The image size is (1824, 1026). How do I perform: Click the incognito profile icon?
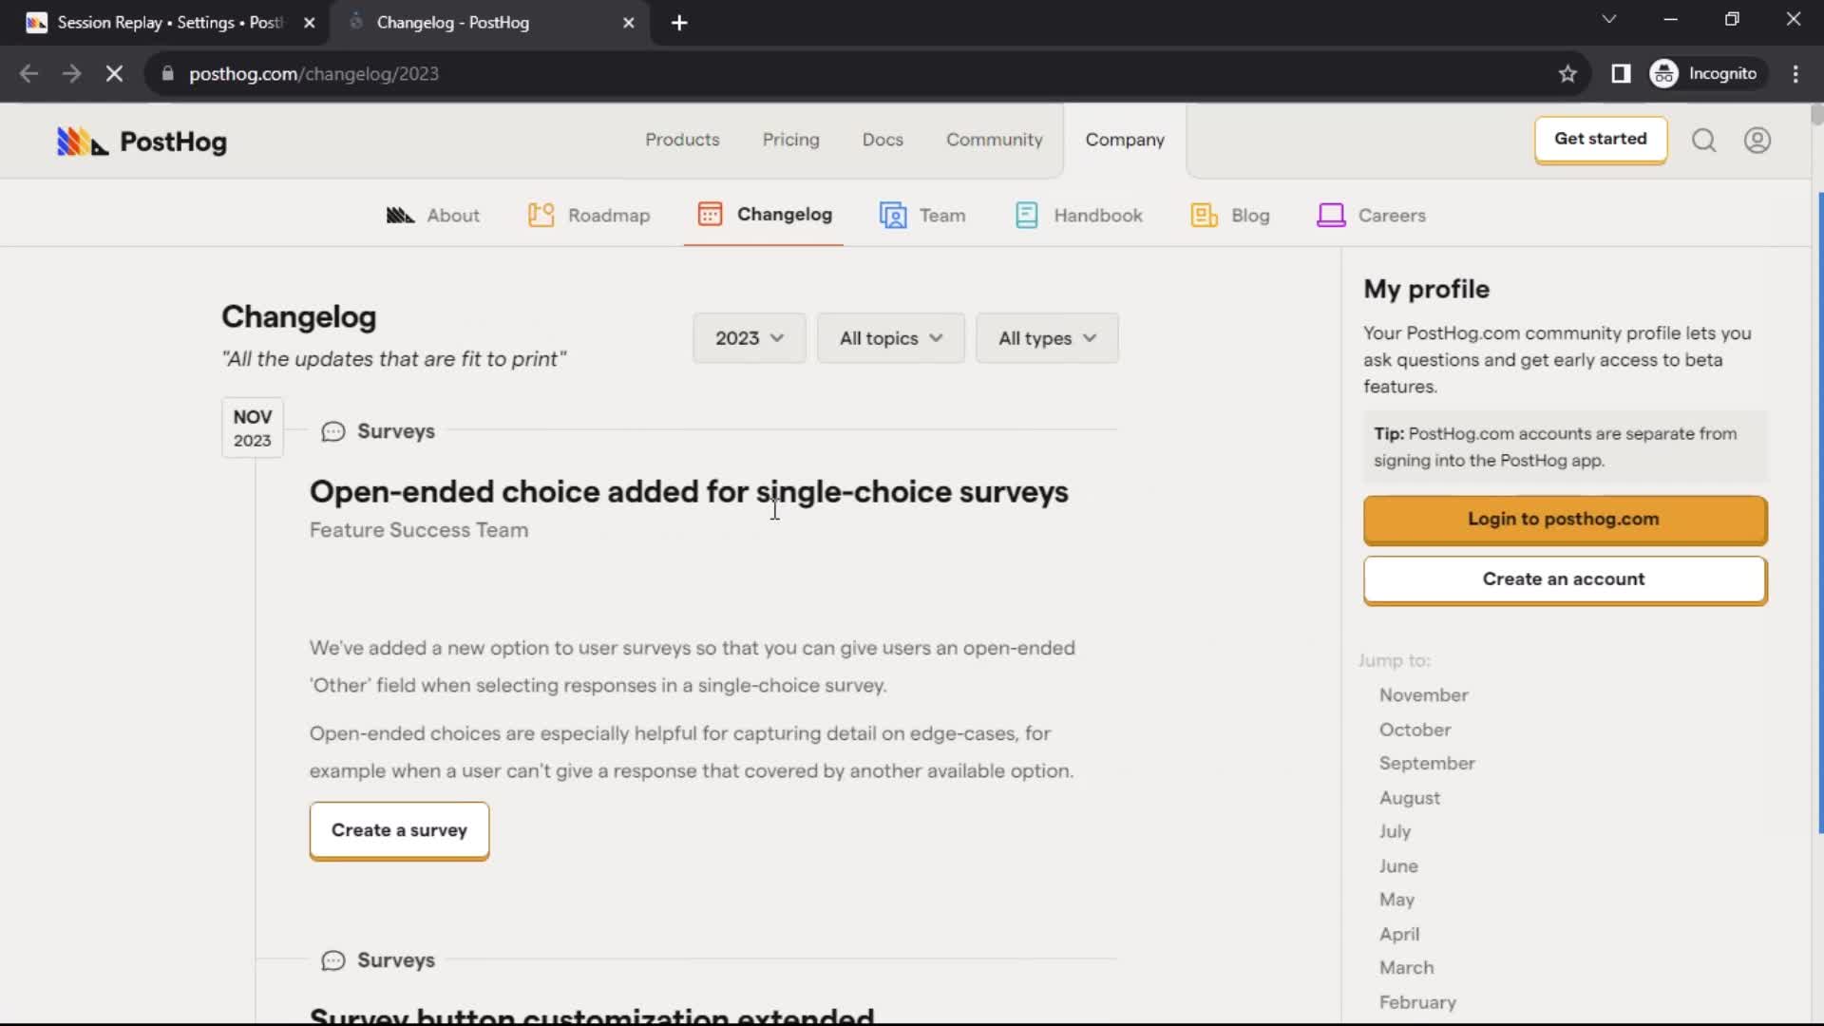coord(1663,72)
